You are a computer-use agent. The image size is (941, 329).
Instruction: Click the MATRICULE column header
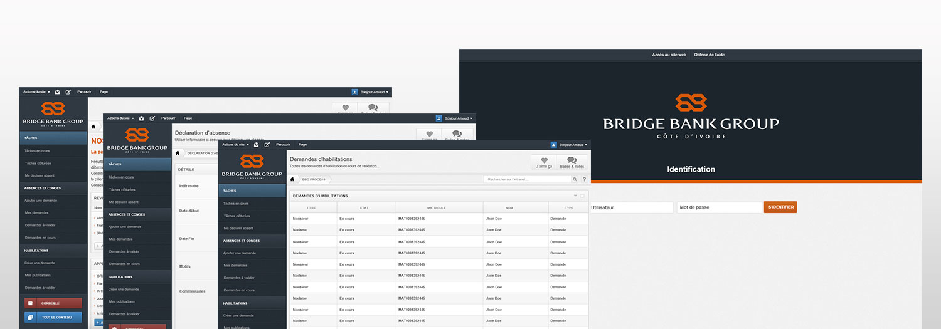point(439,207)
